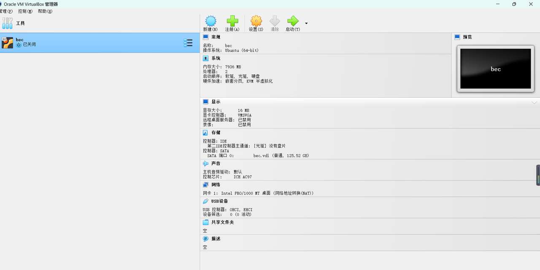Click the bec preview thumbnail
Screen dimensions: 540x270
(x=496, y=69)
